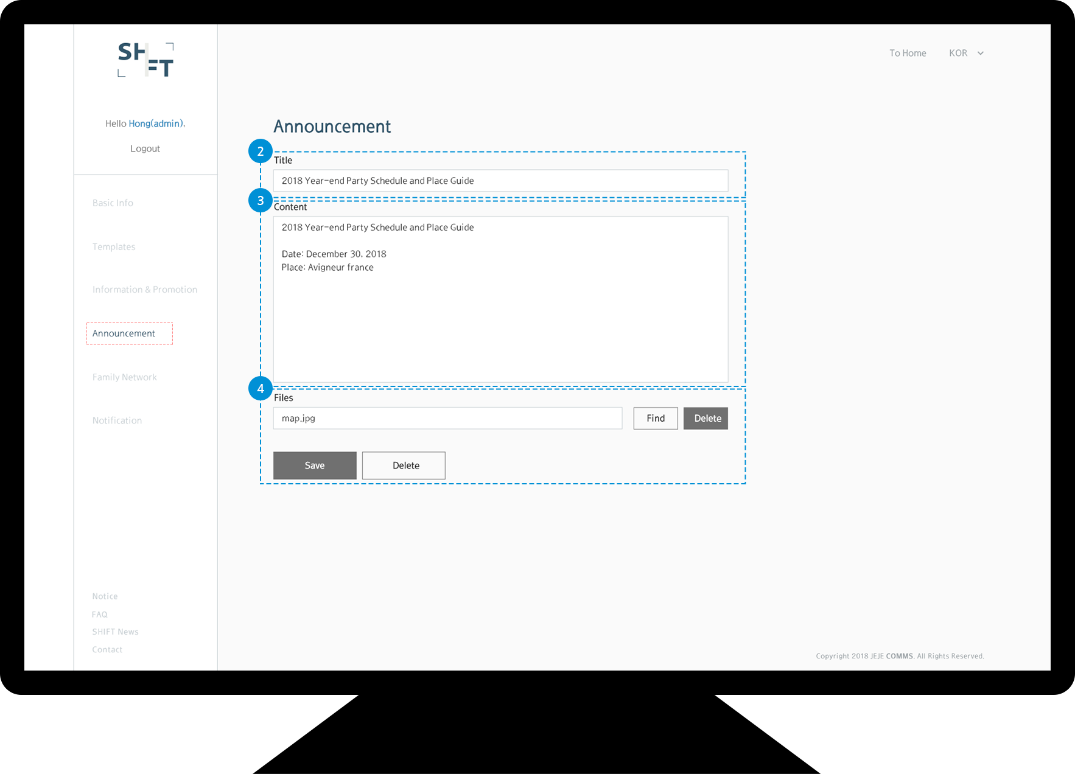Viewport: 1075px width, 774px height.
Task: Open the Contact footer link
Action: 107,649
